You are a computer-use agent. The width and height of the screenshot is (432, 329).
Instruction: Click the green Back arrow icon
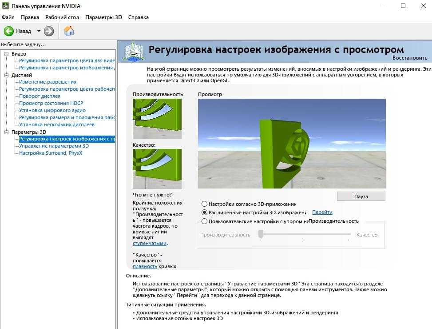pyautogui.click(x=8, y=31)
